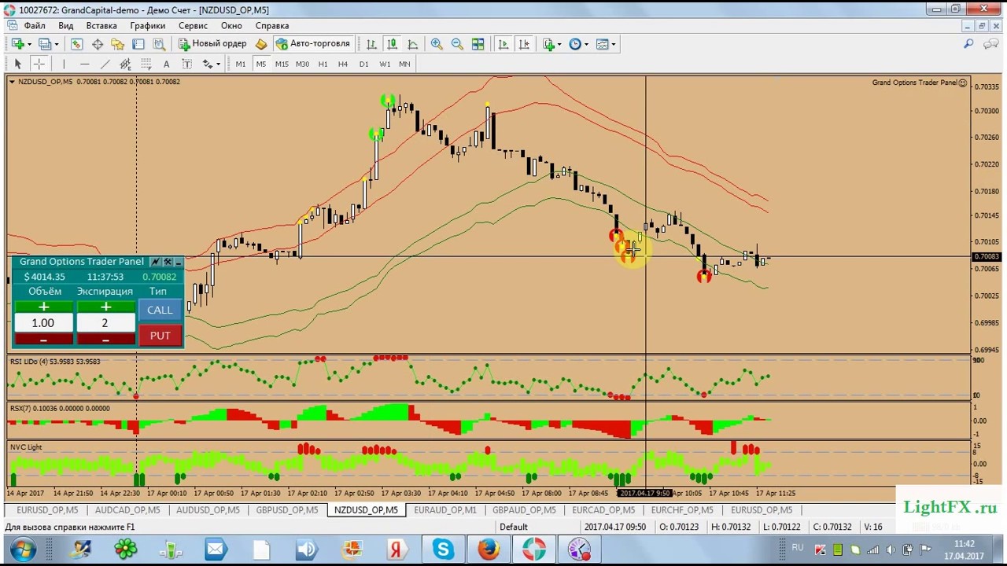This screenshot has width=1007, height=566.
Task: Draw a vertical line tool
Action: point(64,64)
